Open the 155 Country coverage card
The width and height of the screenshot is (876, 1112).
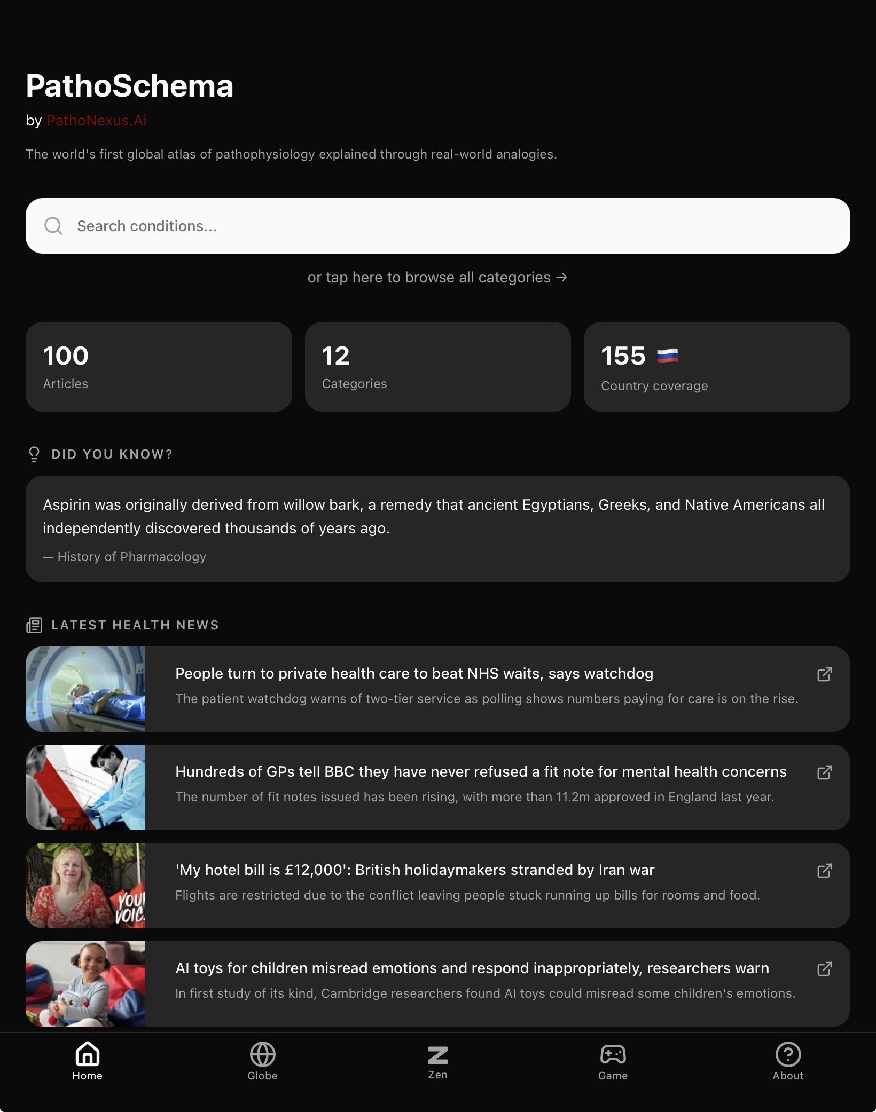(717, 366)
